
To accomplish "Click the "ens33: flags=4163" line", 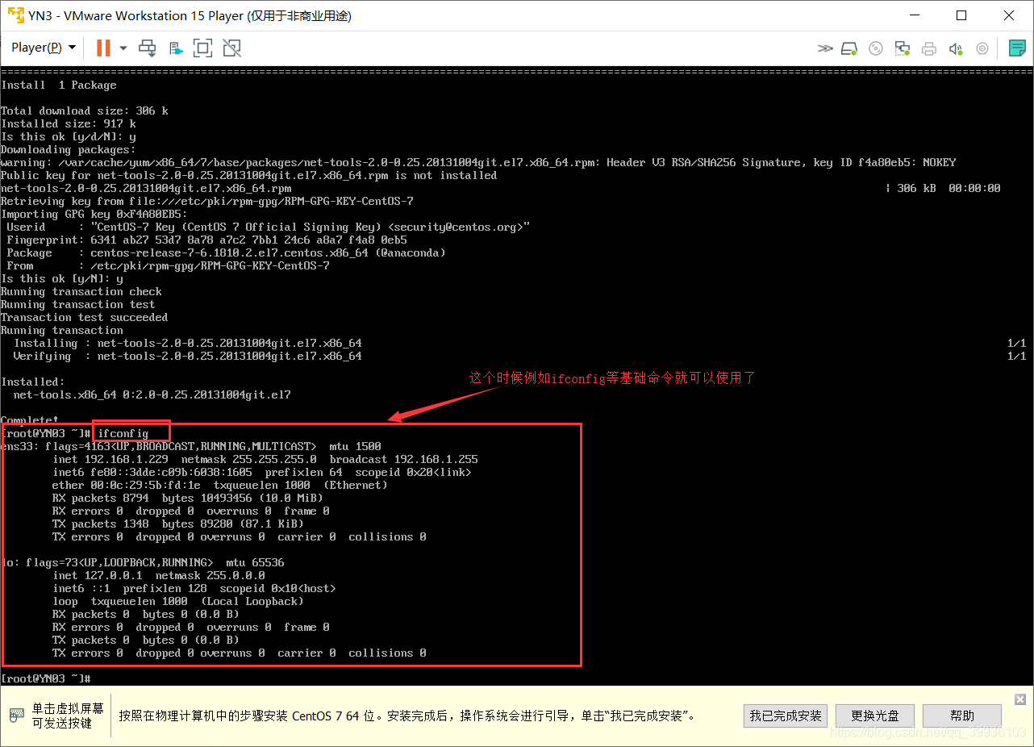I will tap(191, 446).
